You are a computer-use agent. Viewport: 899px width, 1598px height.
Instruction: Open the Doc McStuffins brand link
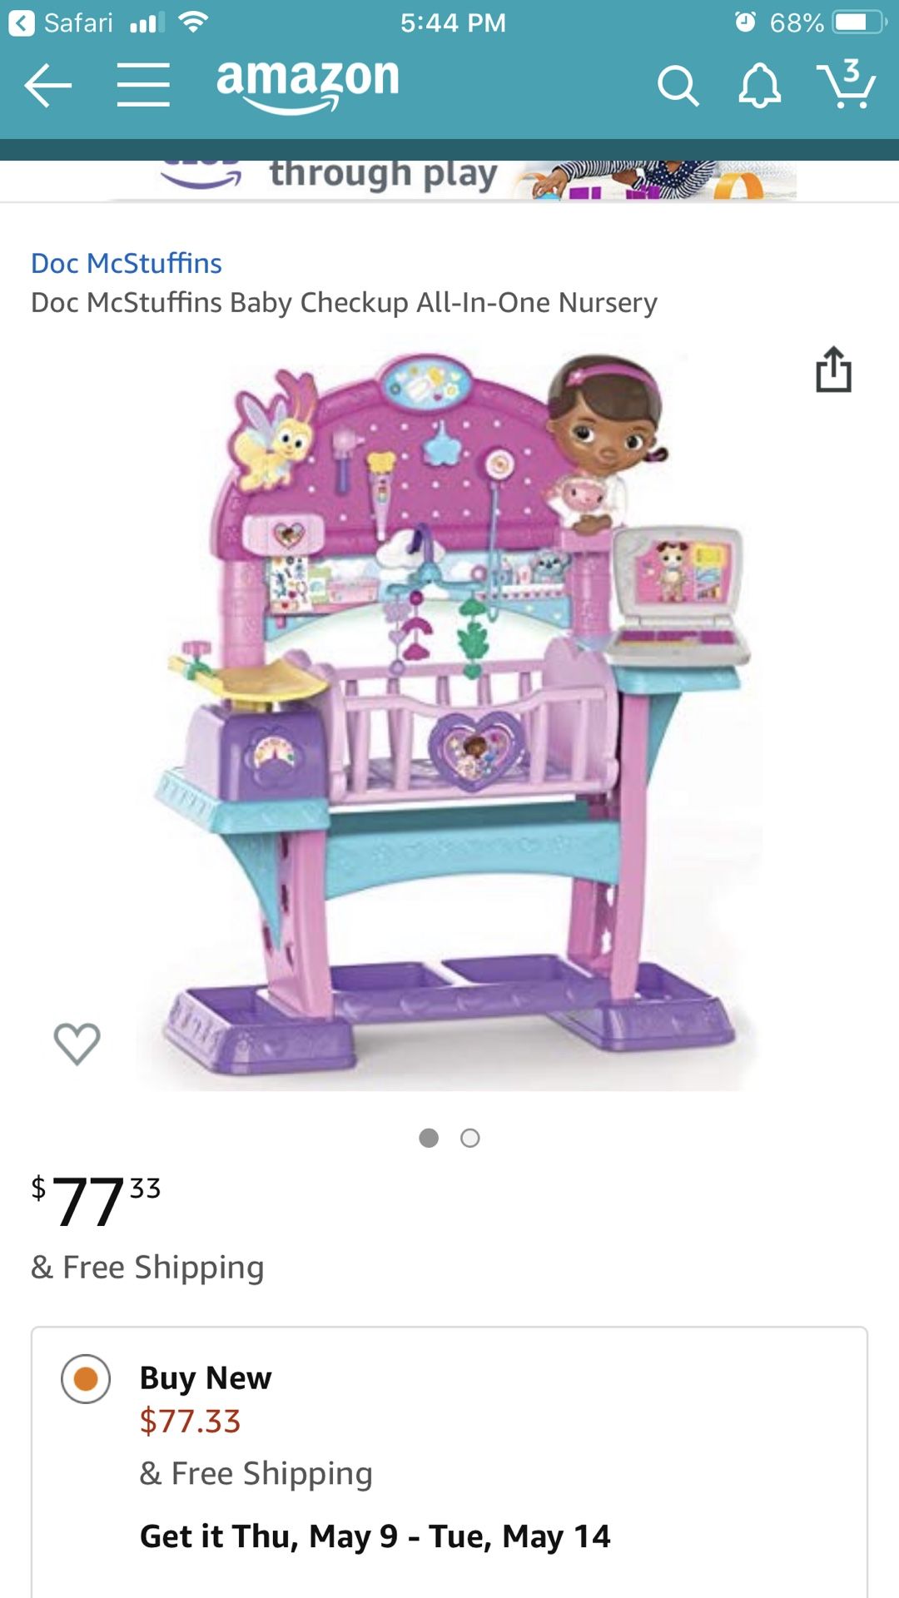point(127,263)
